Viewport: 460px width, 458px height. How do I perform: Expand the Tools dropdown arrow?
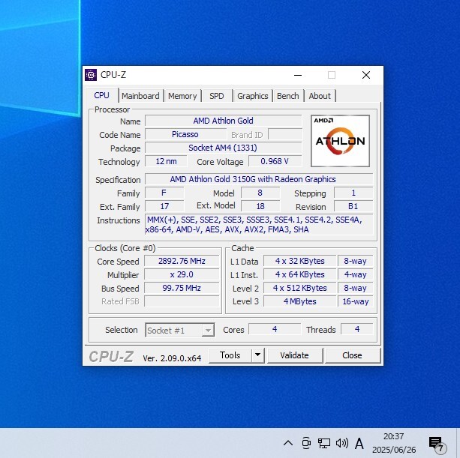[x=257, y=355]
